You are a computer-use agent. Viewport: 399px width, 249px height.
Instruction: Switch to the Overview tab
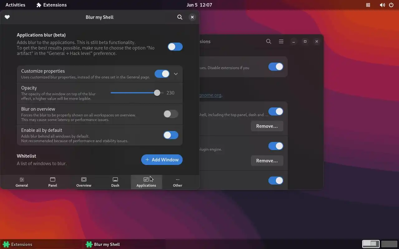[x=84, y=182]
